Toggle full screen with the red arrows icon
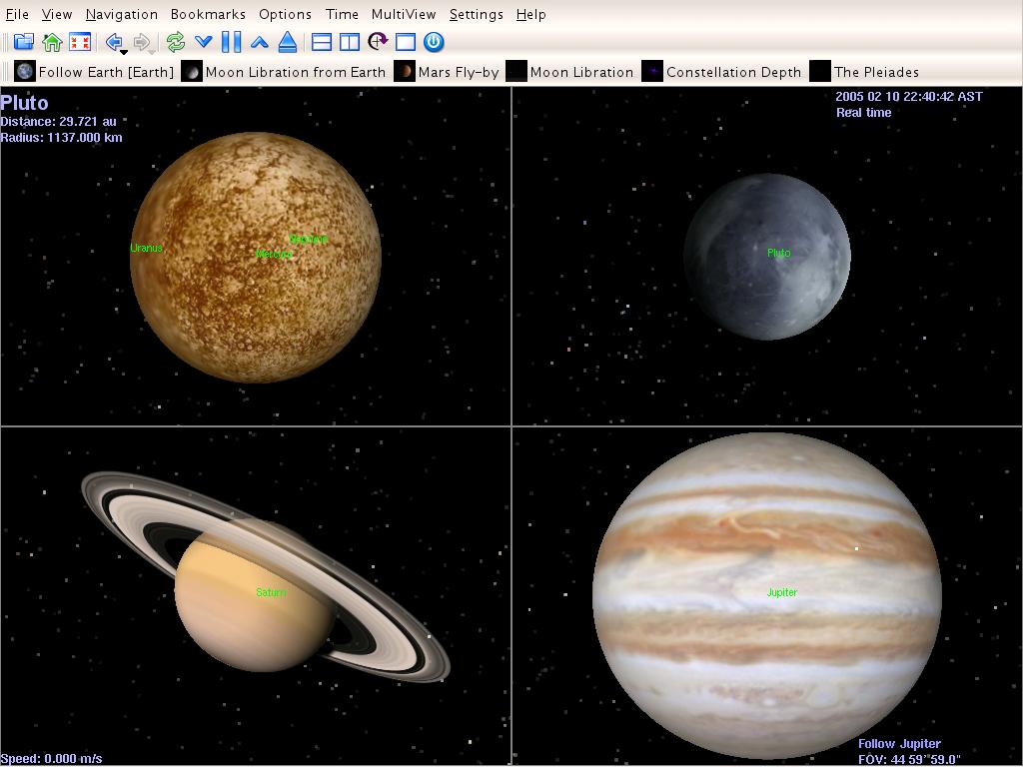The height and width of the screenshot is (767, 1023). click(80, 42)
